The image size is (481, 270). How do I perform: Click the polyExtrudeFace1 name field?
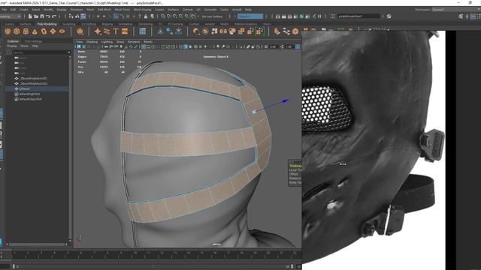point(359,16)
